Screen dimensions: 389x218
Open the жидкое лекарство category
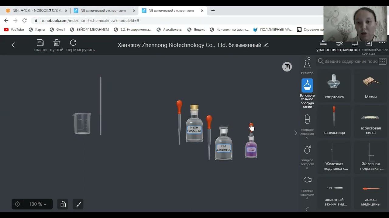pos(307,157)
